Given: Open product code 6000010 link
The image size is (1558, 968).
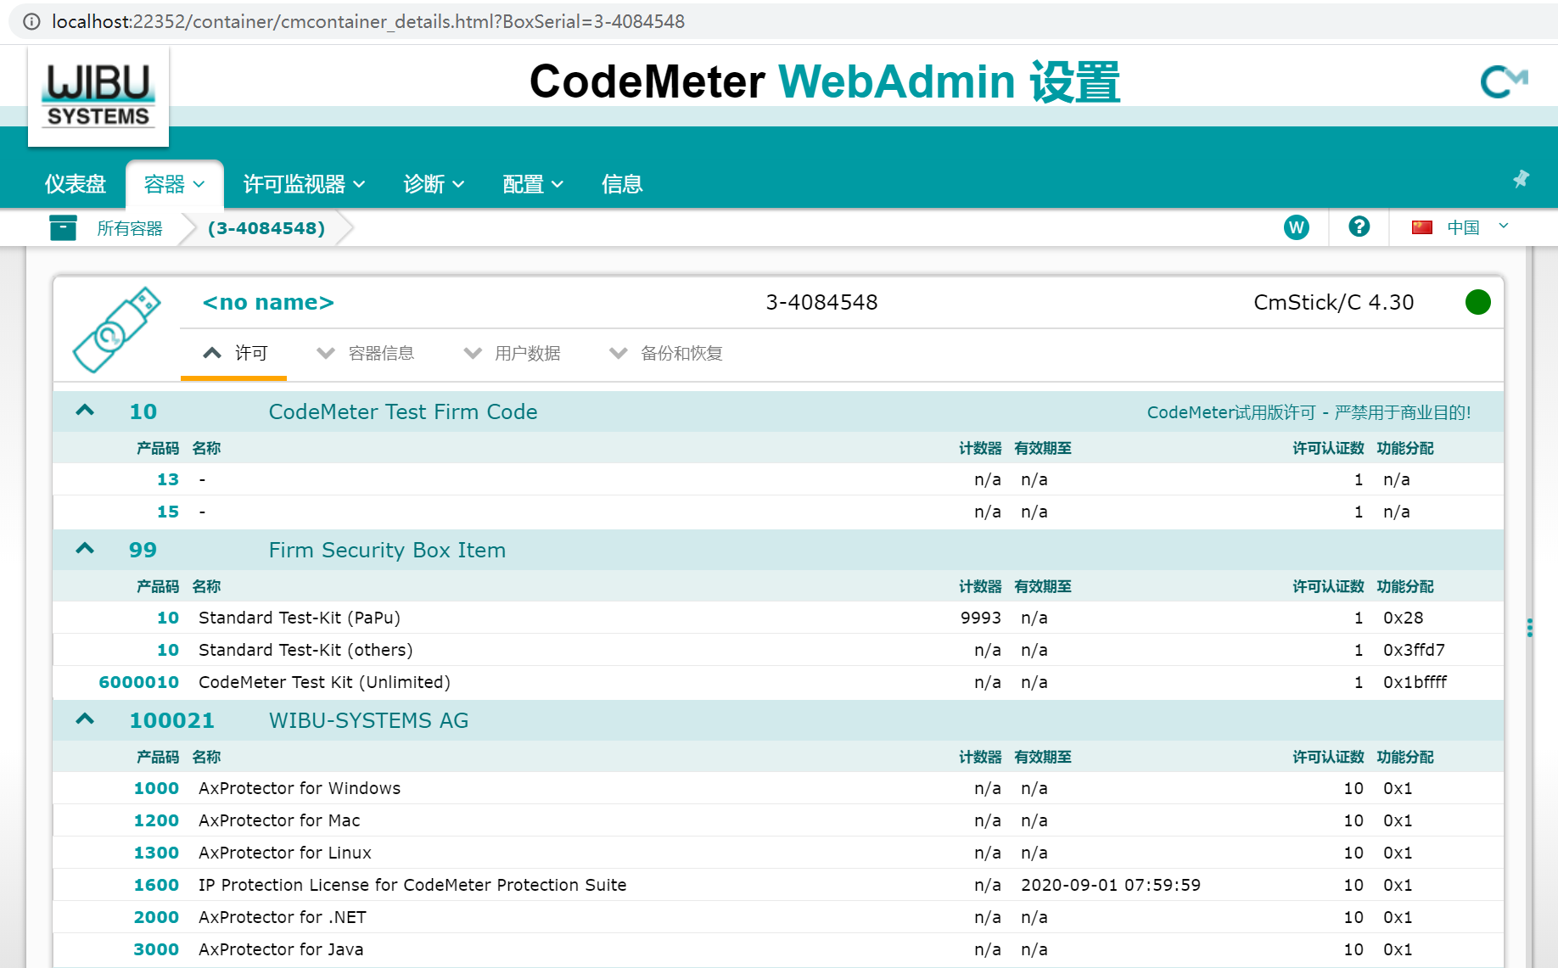Looking at the screenshot, I should coord(139,682).
